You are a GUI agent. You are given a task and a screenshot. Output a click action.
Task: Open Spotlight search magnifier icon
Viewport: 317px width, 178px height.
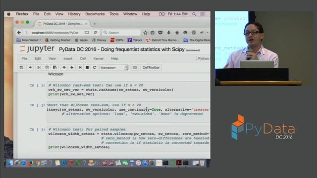[x=194, y=14]
